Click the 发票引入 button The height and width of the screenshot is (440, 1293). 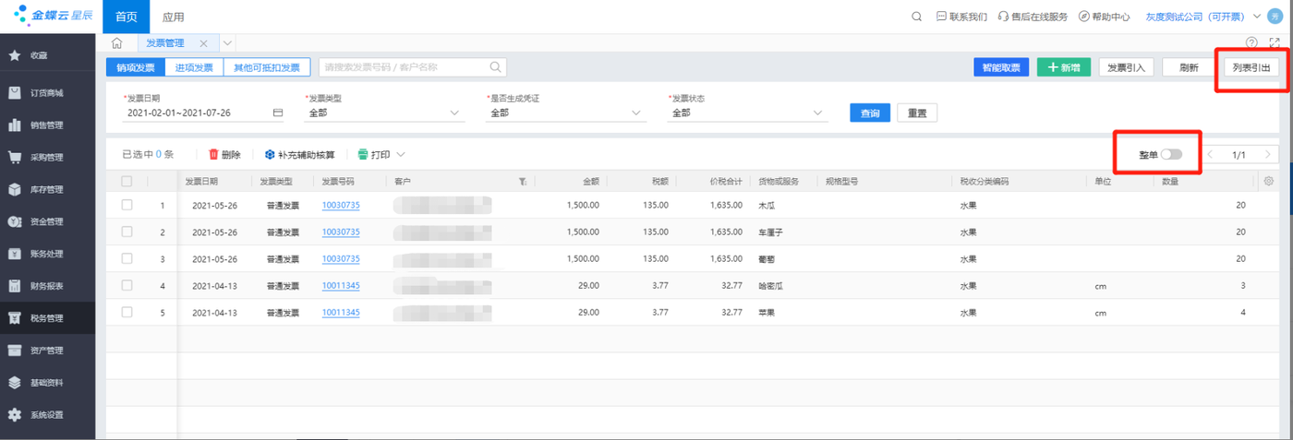tap(1126, 67)
